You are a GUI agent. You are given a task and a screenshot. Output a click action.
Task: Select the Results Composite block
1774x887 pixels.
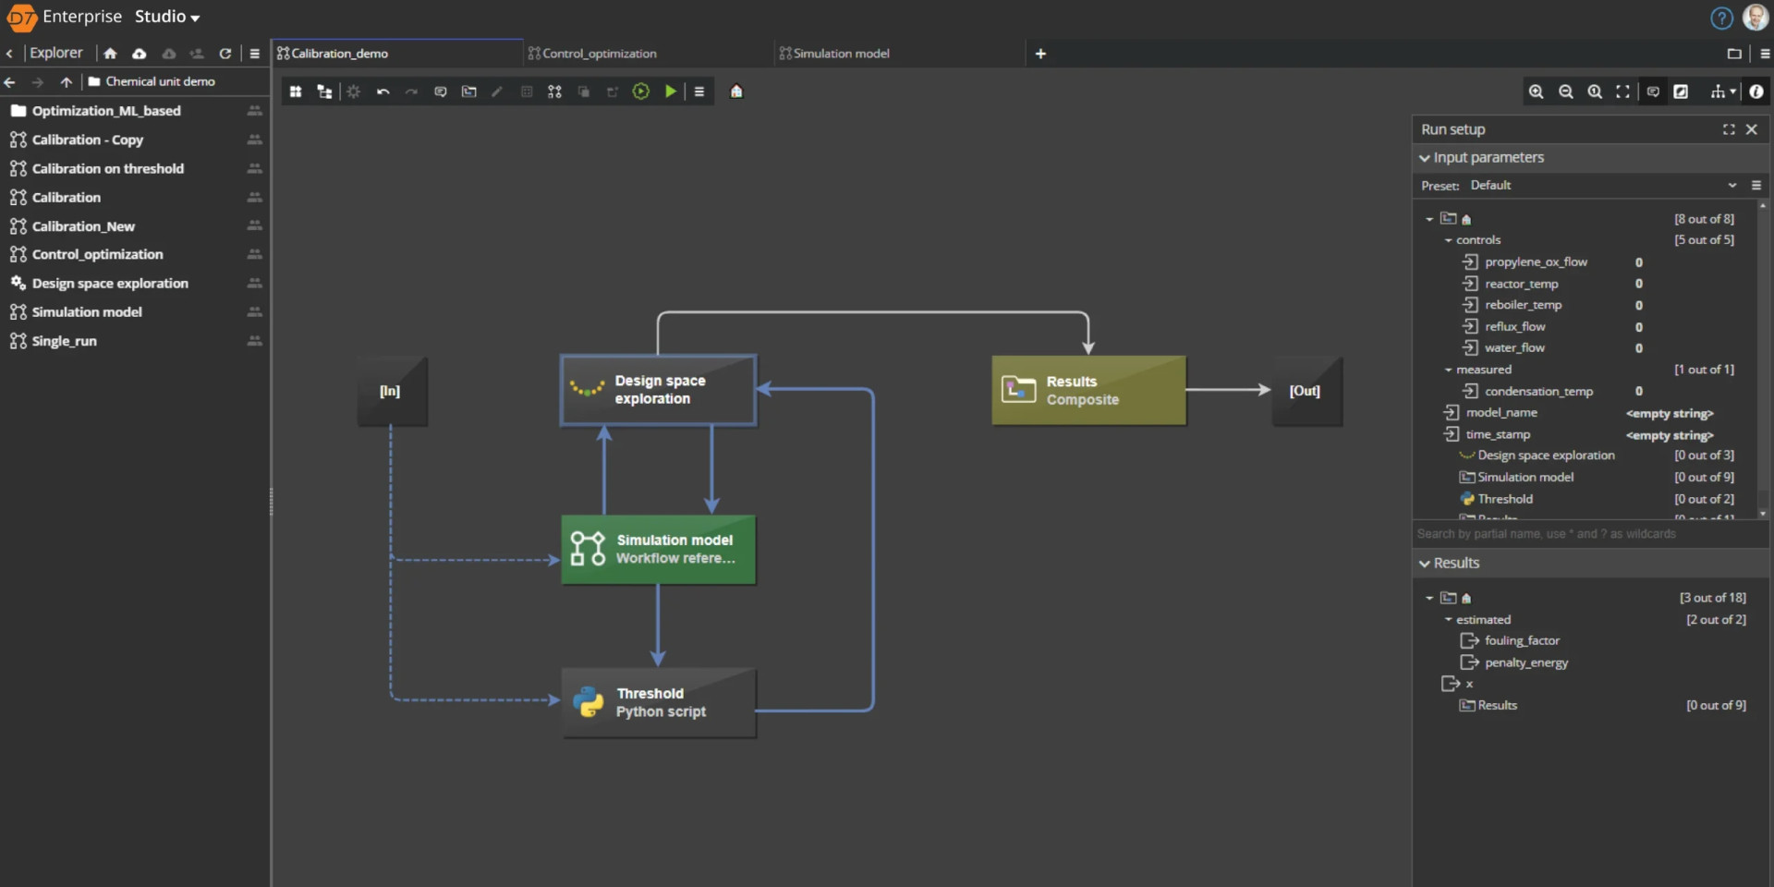point(1087,391)
